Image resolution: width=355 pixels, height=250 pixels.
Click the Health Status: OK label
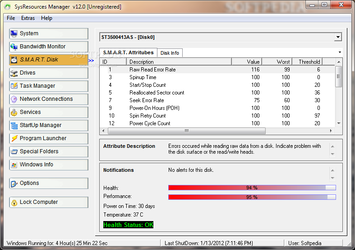[x=129, y=225]
